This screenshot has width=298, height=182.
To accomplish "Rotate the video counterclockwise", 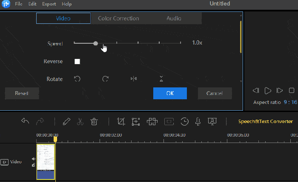I will tap(77, 79).
